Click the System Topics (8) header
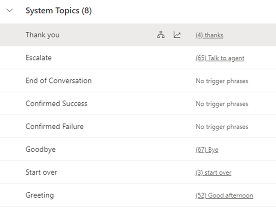 pos(58,12)
